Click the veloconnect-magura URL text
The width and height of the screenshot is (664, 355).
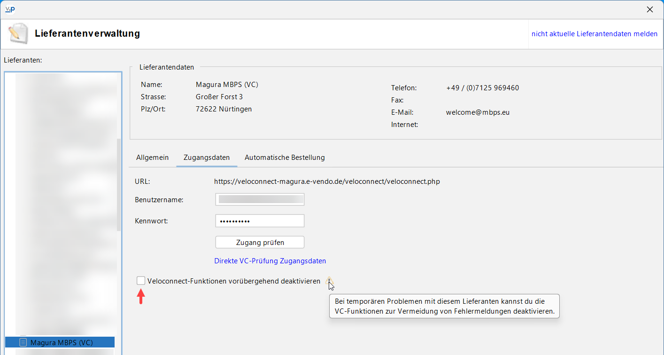point(327,181)
